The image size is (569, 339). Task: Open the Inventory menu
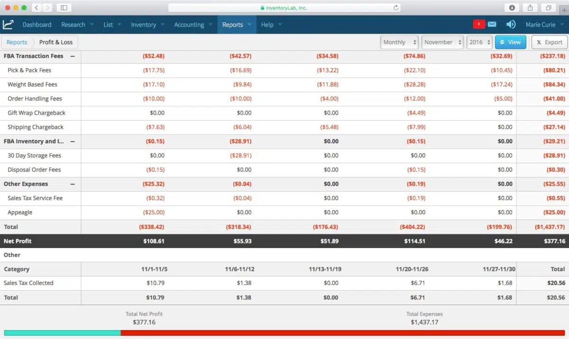pyautogui.click(x=147, y=25)
